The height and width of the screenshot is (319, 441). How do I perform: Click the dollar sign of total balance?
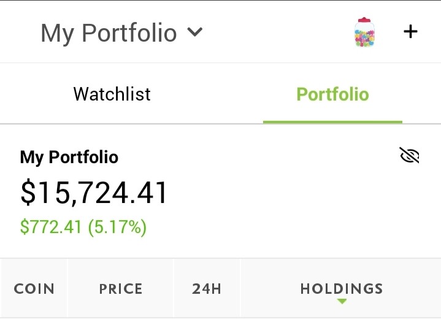coord(28,193)
